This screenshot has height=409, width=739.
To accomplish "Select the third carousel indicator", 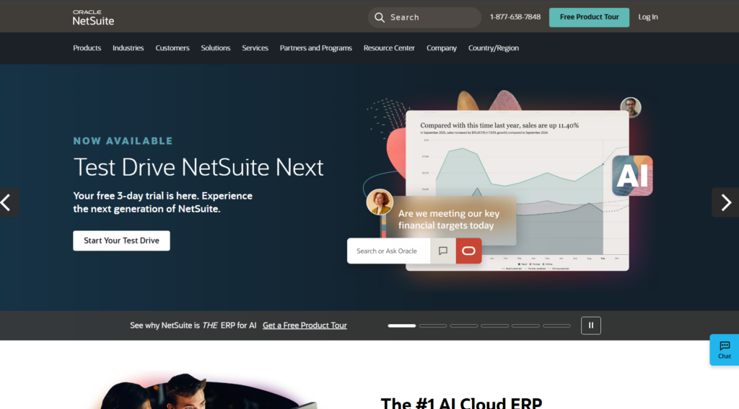I will pos(464,325).
